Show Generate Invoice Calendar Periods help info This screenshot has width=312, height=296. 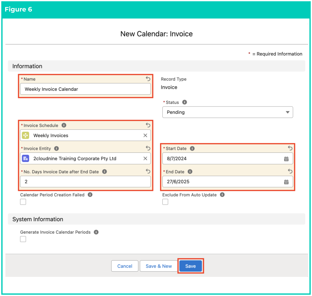click(96, 232)
